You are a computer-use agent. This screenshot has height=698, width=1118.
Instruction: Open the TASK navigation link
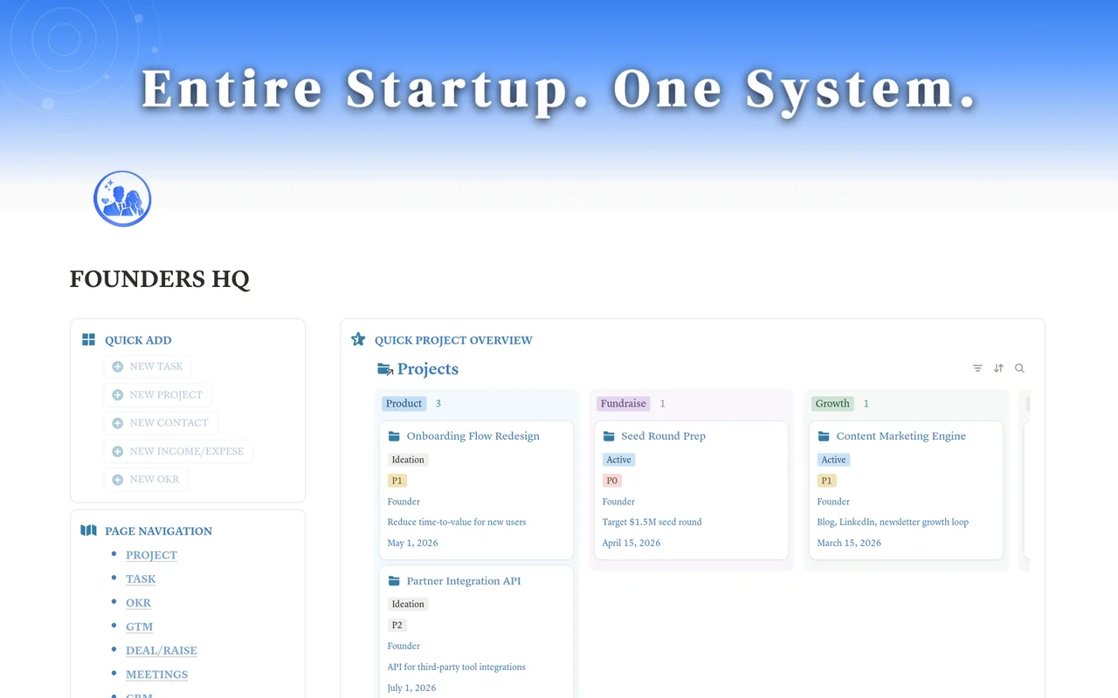tap(141, 578)
